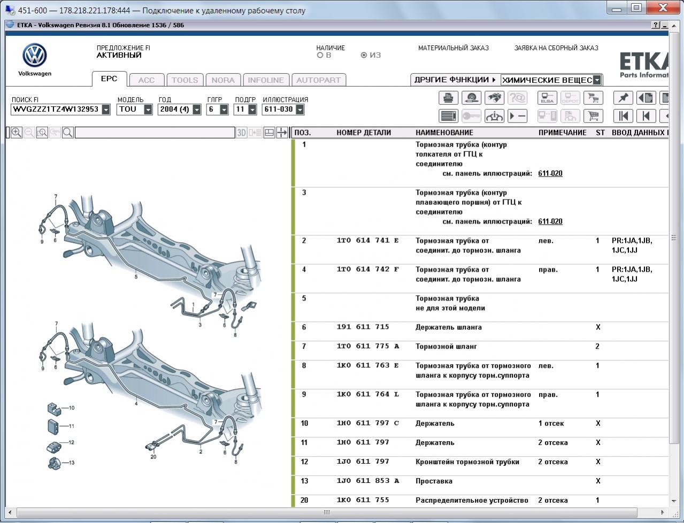
Task: Select part number 1T0 614 742 F
Action: (x=368, y=270)
